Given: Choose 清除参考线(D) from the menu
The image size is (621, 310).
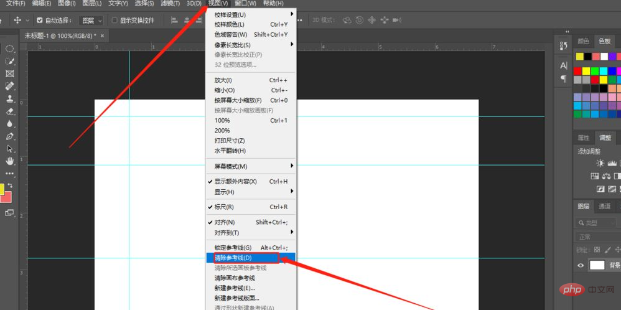Looking at the screenshot, I should (x=251, y=258).
